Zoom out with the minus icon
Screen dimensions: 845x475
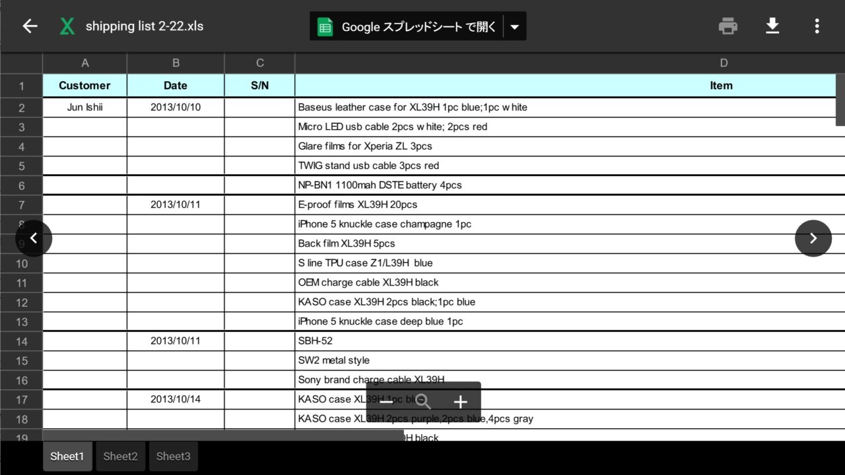click(x=386, y=402)
